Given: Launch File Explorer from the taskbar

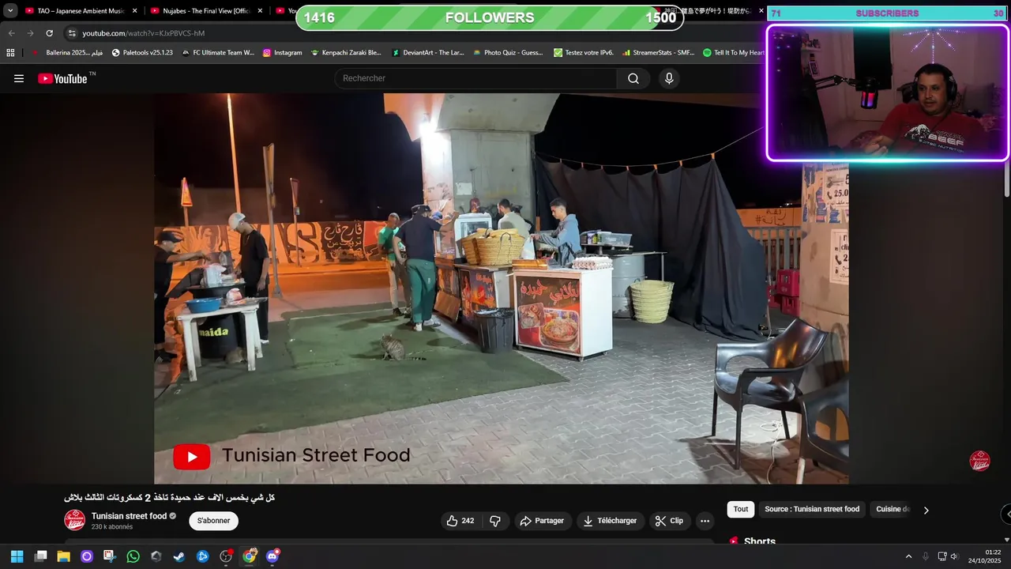Looking at the screenshot, I should [63, 556].
